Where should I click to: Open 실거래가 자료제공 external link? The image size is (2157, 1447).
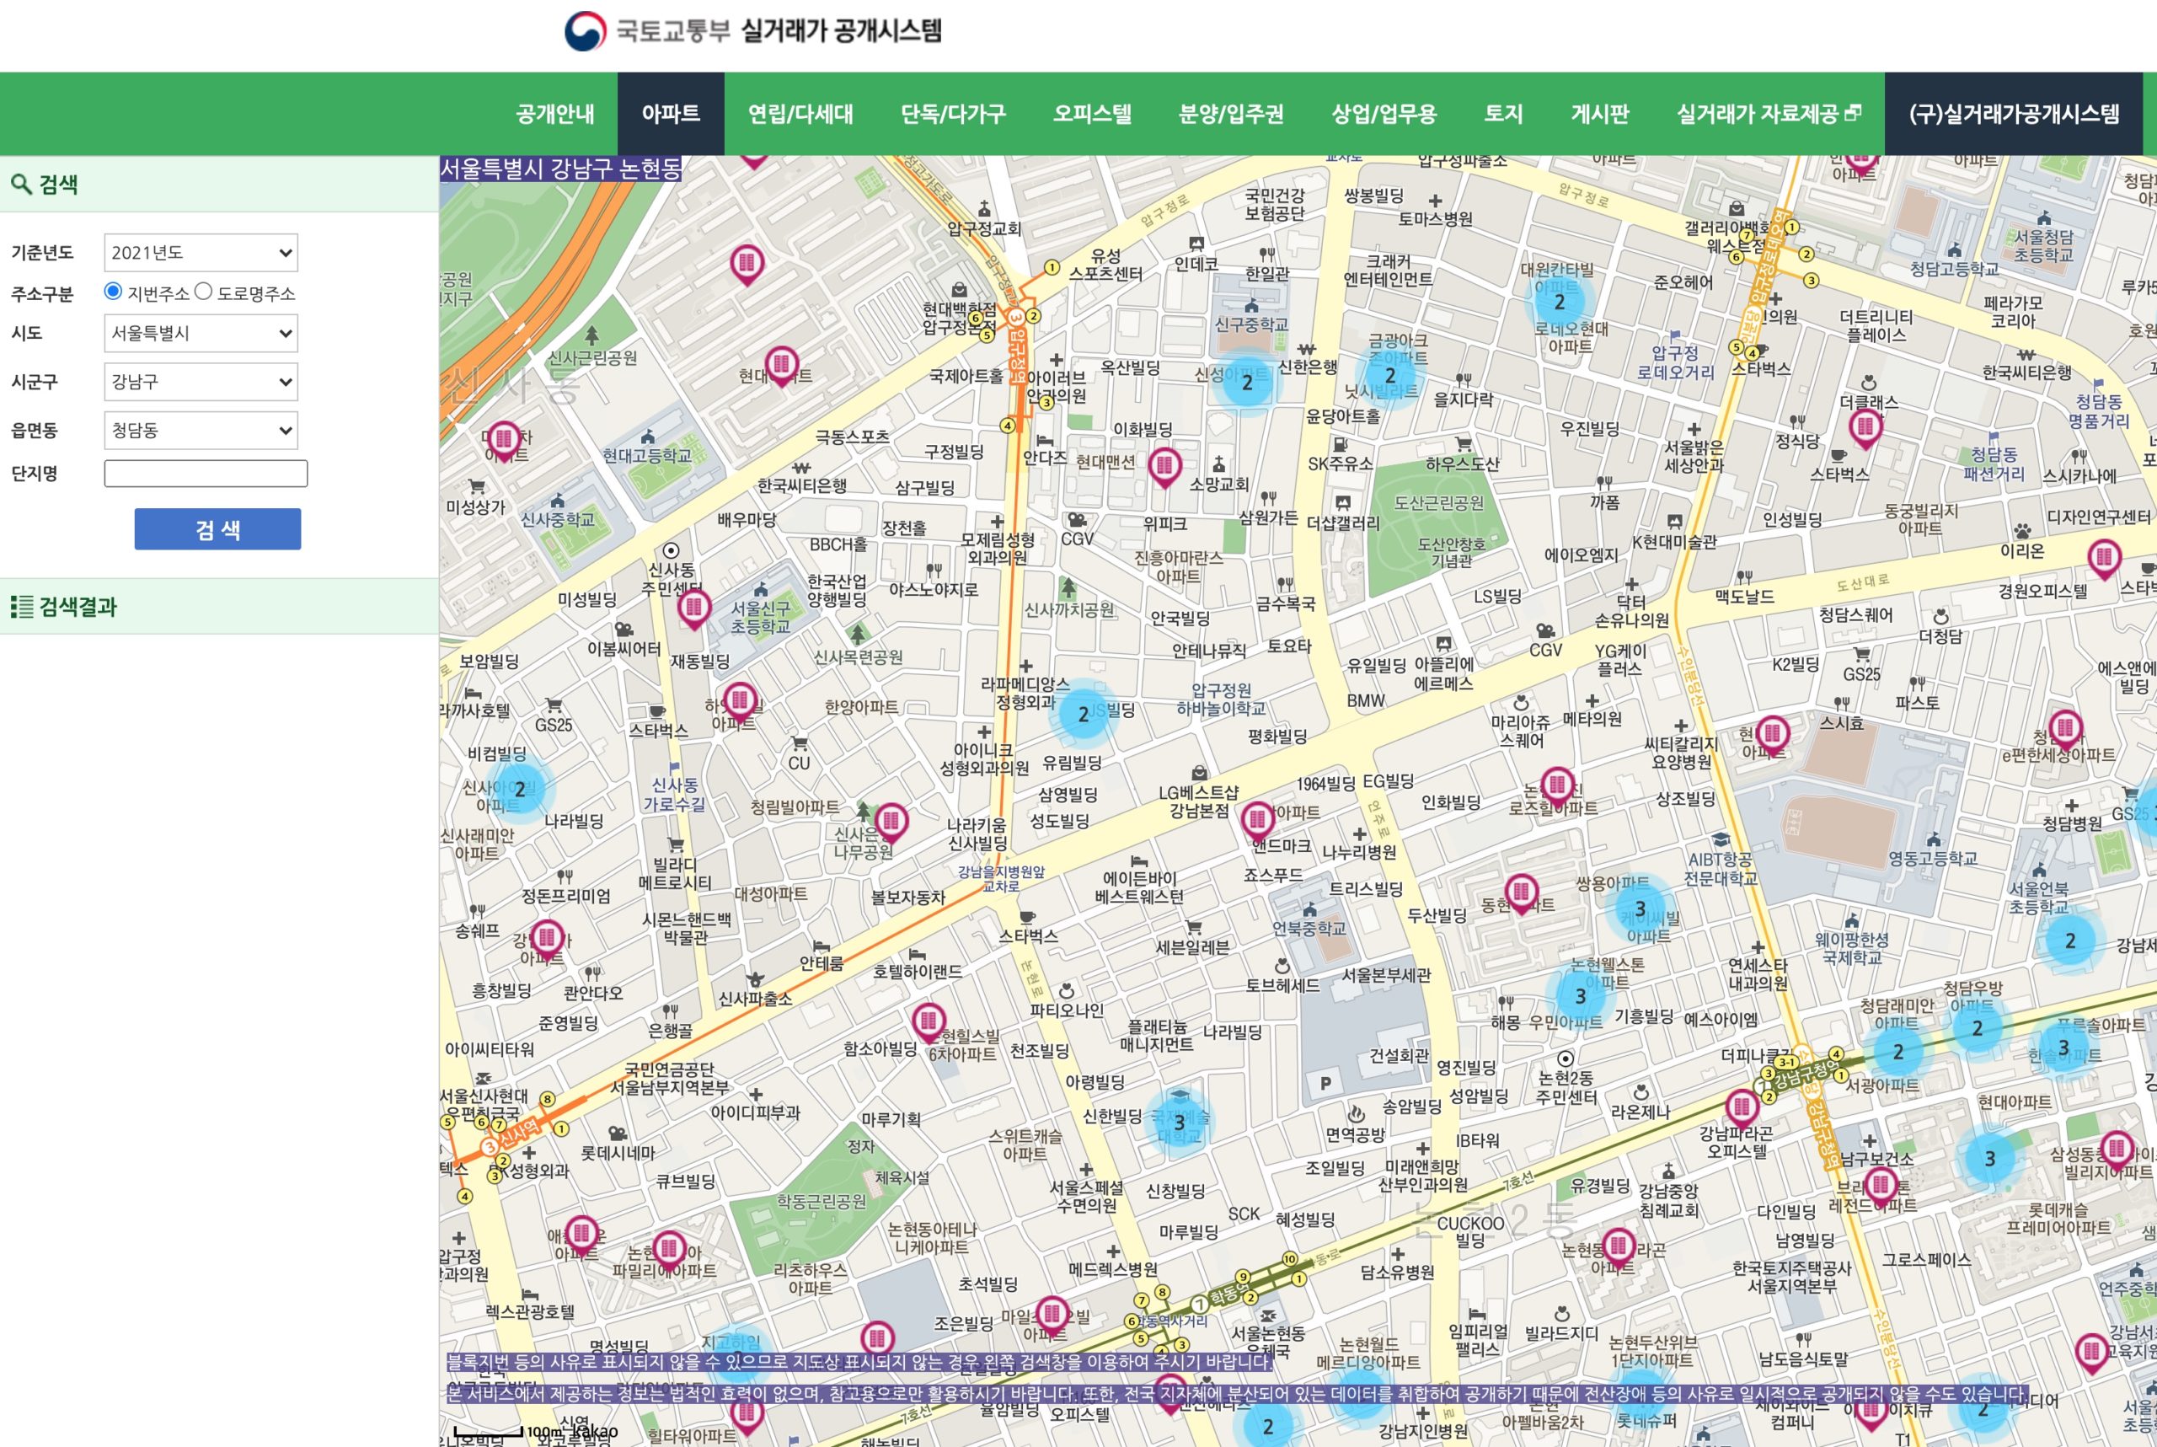tap(1768, 115)
